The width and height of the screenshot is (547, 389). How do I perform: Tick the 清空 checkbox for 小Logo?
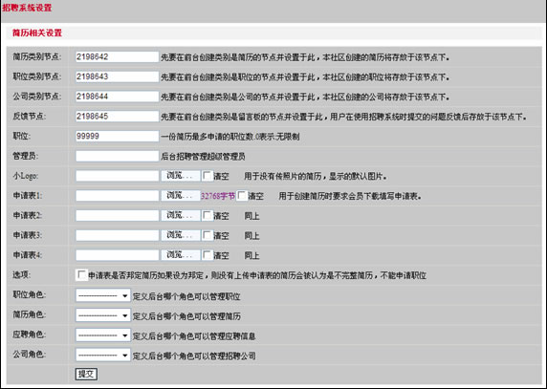[x=208, y=176]
